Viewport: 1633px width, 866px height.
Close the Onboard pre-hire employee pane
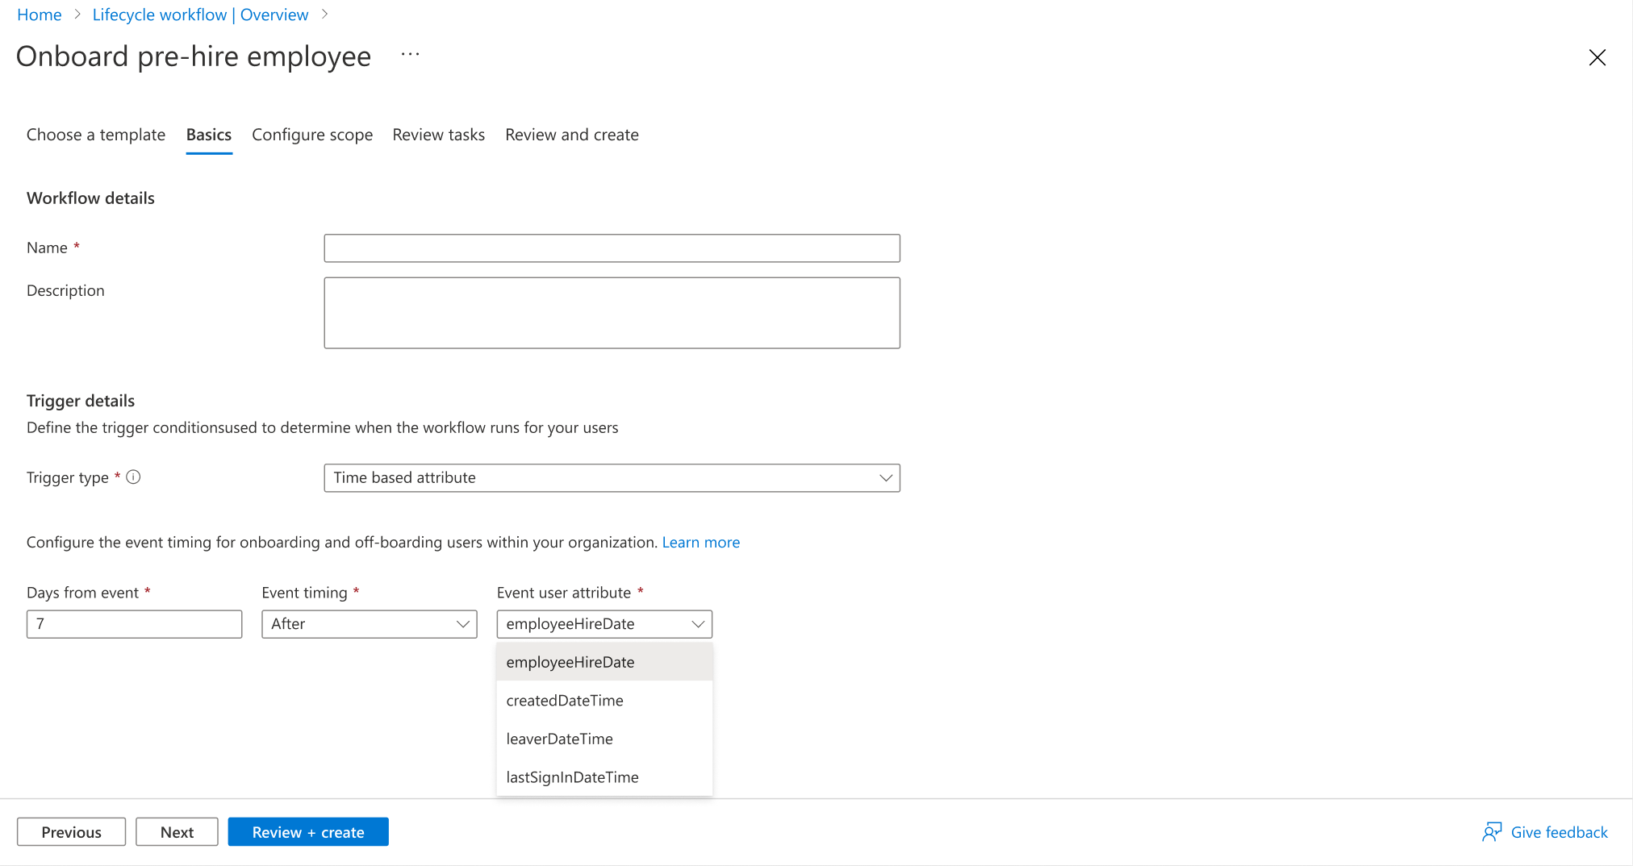1597,57
